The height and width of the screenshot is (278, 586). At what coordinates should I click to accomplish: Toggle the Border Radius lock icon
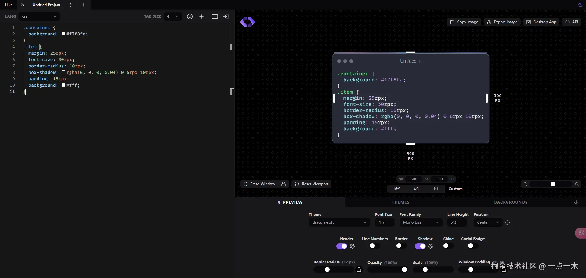[359, 269]
